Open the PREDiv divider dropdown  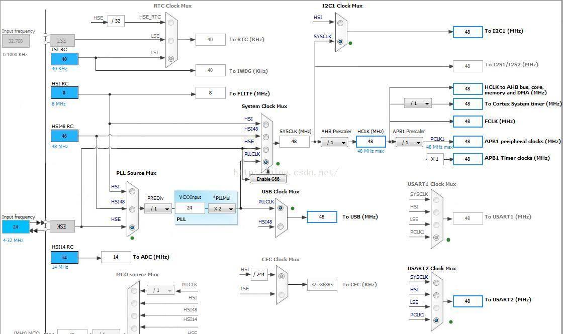pos(158,208)
